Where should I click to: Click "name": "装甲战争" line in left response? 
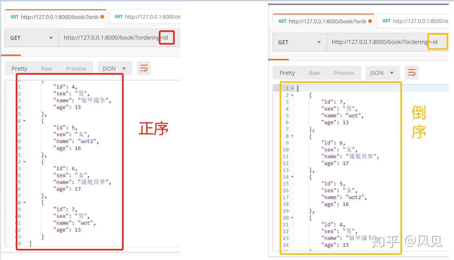point(82,100)
